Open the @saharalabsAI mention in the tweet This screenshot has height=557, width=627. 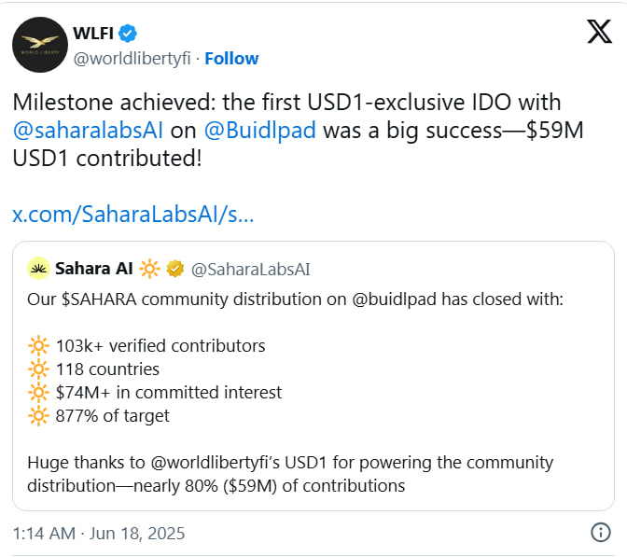(89, 131)
